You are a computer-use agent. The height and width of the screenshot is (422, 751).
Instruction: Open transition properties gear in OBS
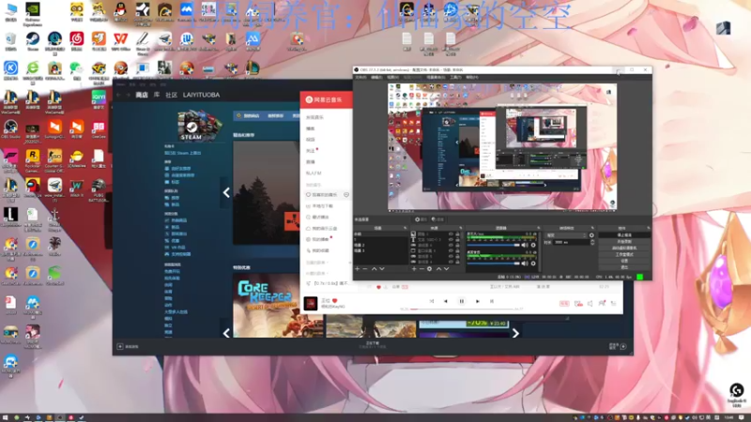click(x=591, y=235)
